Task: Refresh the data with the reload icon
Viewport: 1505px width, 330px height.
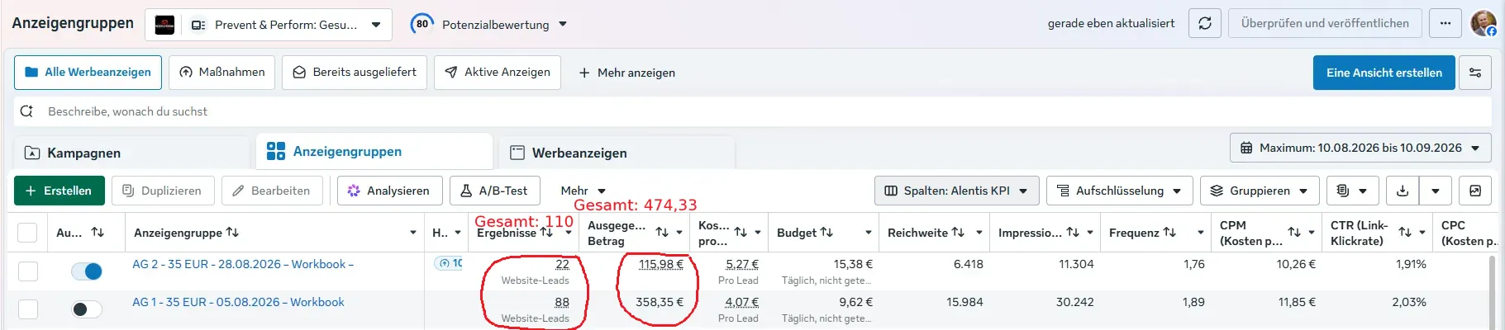Action: click(x=1205, y=23)
